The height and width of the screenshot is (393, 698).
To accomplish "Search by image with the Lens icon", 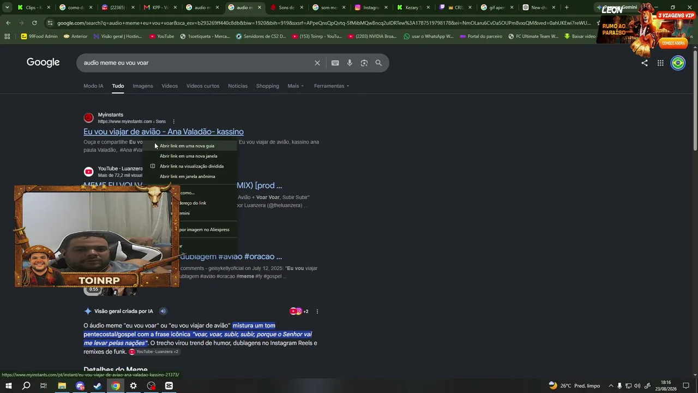I will (364, 63).
